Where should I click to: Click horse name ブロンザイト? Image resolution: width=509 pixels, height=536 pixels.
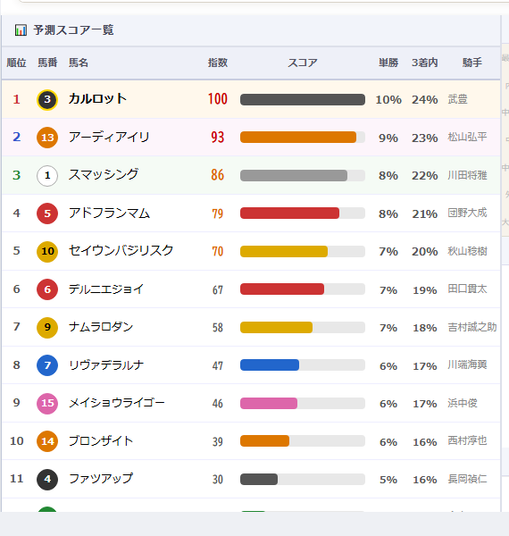tap(101, 441)
